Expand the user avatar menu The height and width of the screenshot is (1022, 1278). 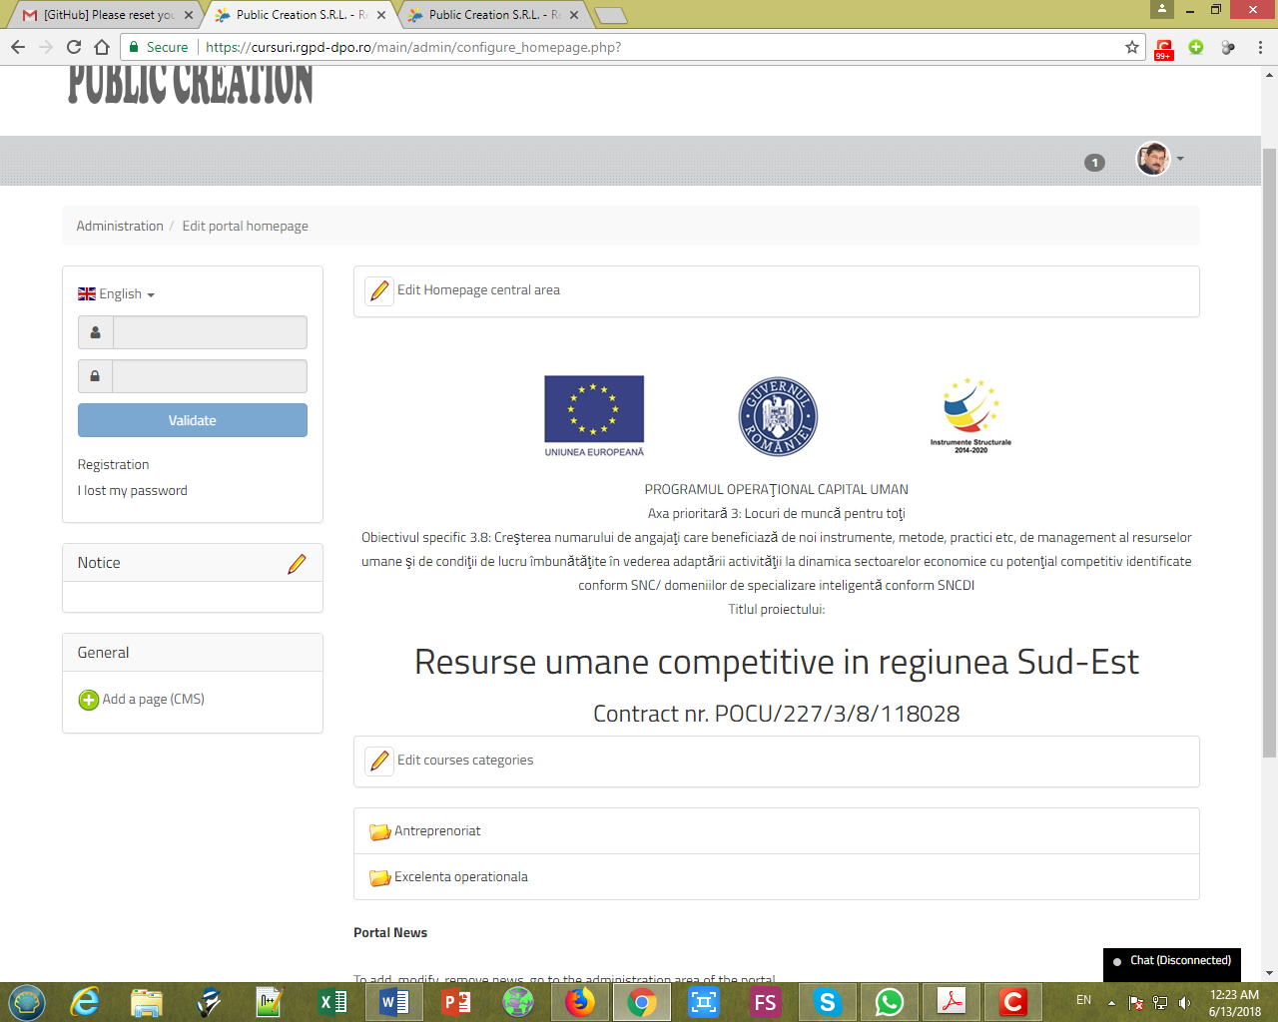(1158, 159)
